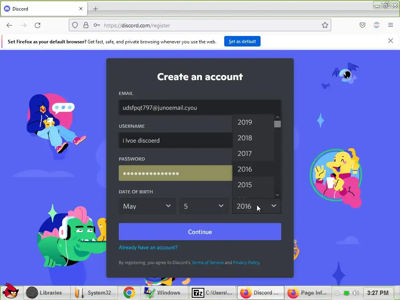Switch to the Windows taskbar item

(164, 293)
